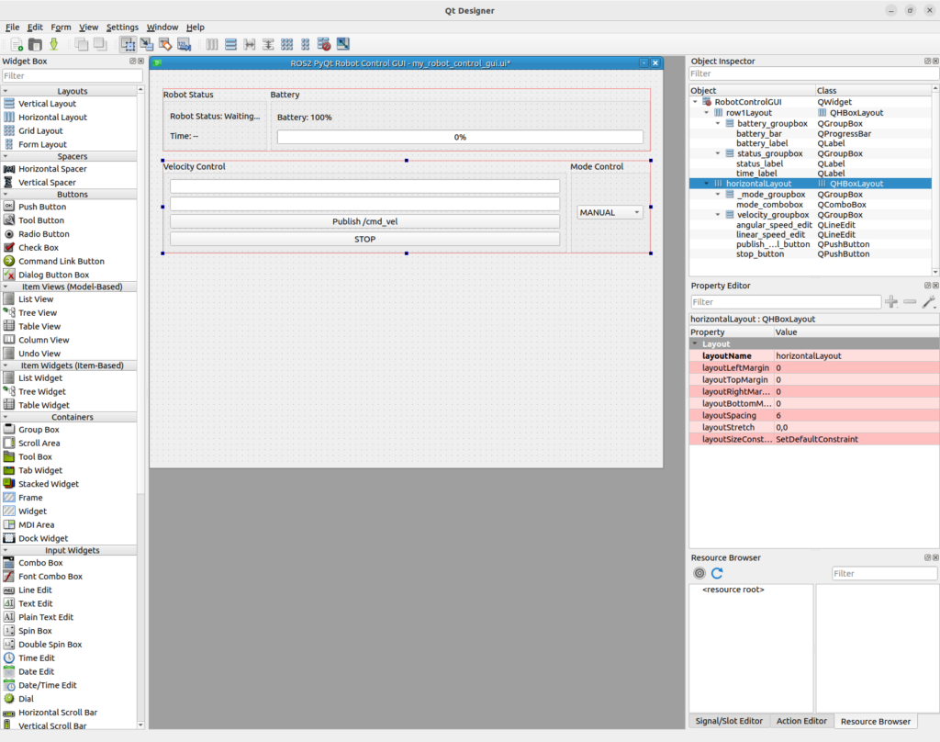940x742 pixels.
Task: Switch to Edit Tab Order mode icon
Action: tap(184, 44)
